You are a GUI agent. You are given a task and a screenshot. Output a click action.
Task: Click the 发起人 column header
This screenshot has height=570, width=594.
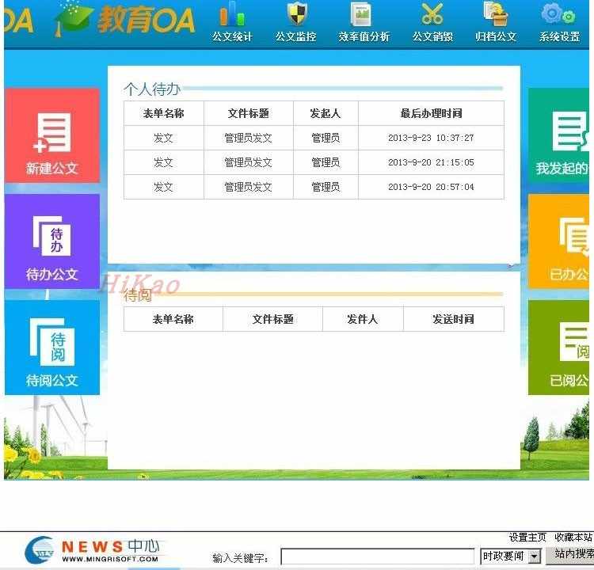click(x=326, y=113)
